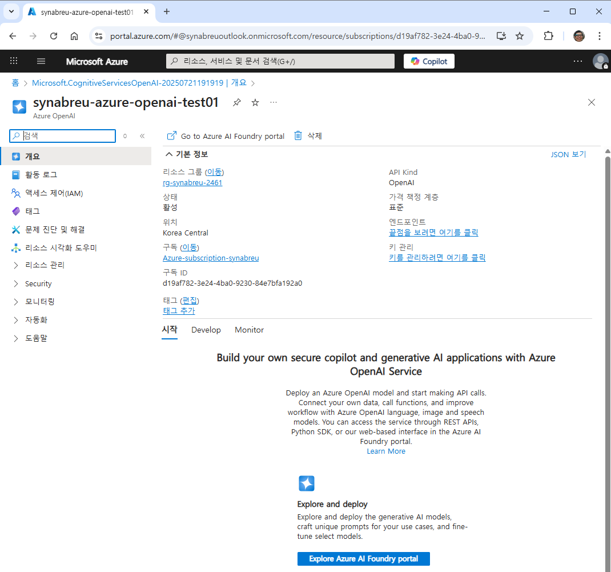Open a new browser tab
This screenshot has height=572, width=611.
(x=167, y=11)
